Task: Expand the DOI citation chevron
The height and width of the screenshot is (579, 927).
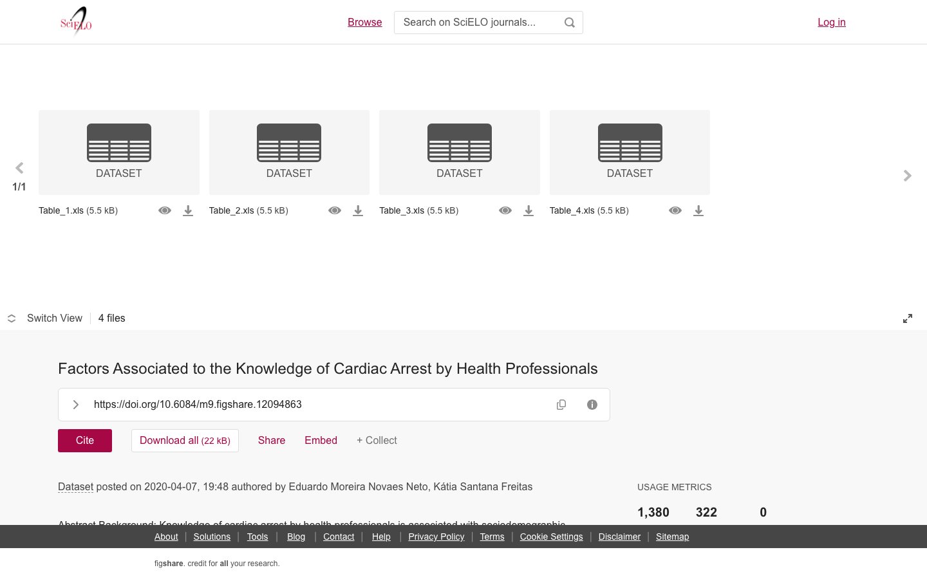Action: coord(76,405)
